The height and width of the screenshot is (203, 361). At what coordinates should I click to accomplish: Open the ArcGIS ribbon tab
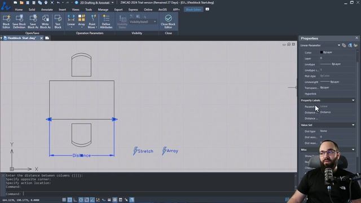(162, 10)
